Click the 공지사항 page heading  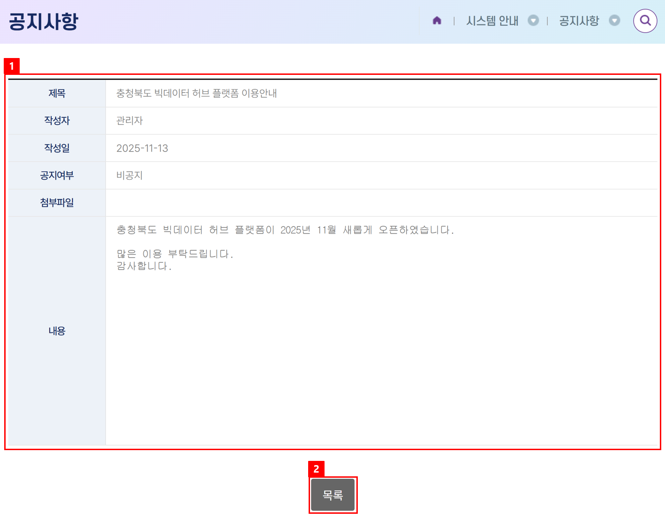tap(44, 22)
